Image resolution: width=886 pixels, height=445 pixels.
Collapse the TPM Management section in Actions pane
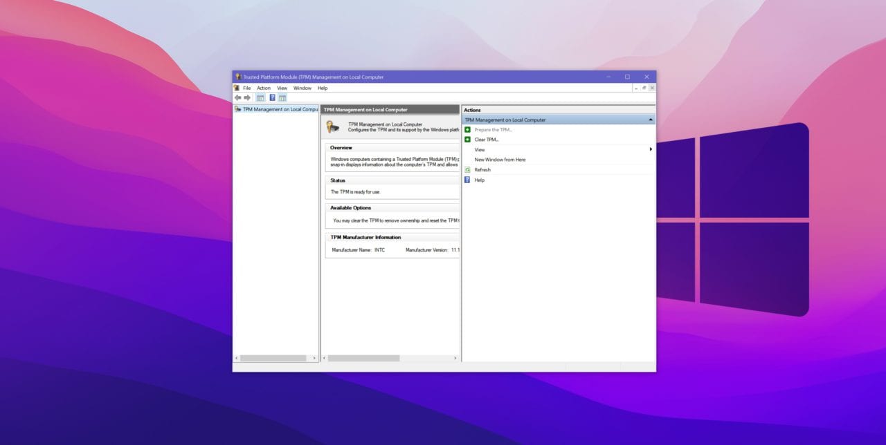coord(651,120)
